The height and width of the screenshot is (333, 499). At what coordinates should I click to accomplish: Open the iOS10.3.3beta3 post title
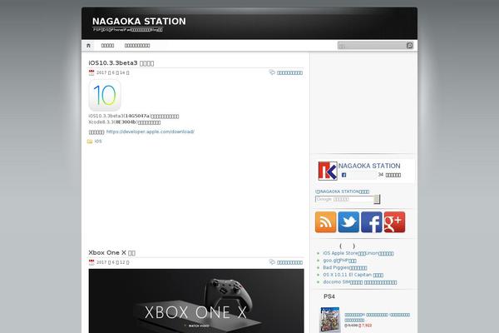121,63
